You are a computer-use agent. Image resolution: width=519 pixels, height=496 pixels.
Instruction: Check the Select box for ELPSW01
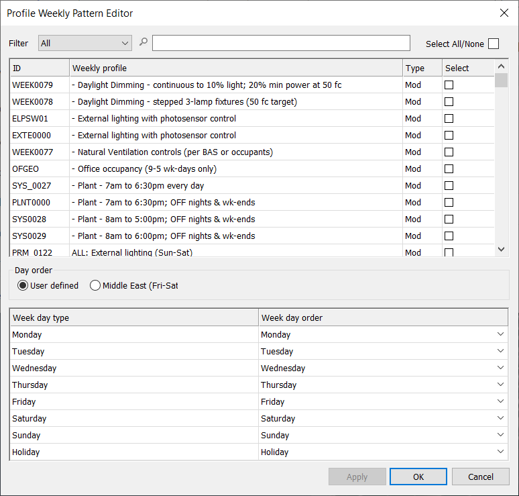[449, 119]
